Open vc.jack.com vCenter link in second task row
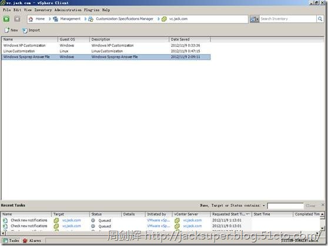Image resolution: width=328 pixels, height=246 pixels. coord(192,226)
